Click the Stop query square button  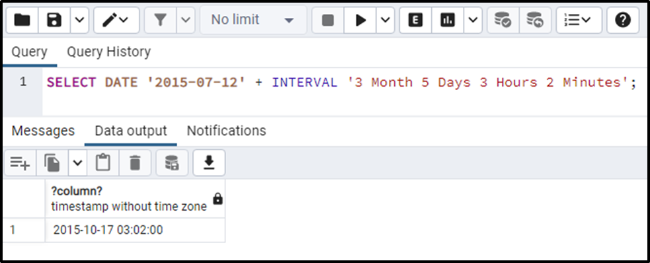327,20
